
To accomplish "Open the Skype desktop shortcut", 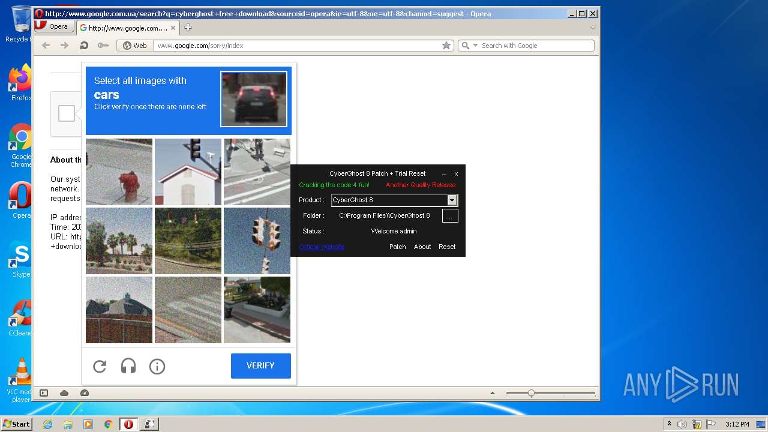I will (20, 259).
